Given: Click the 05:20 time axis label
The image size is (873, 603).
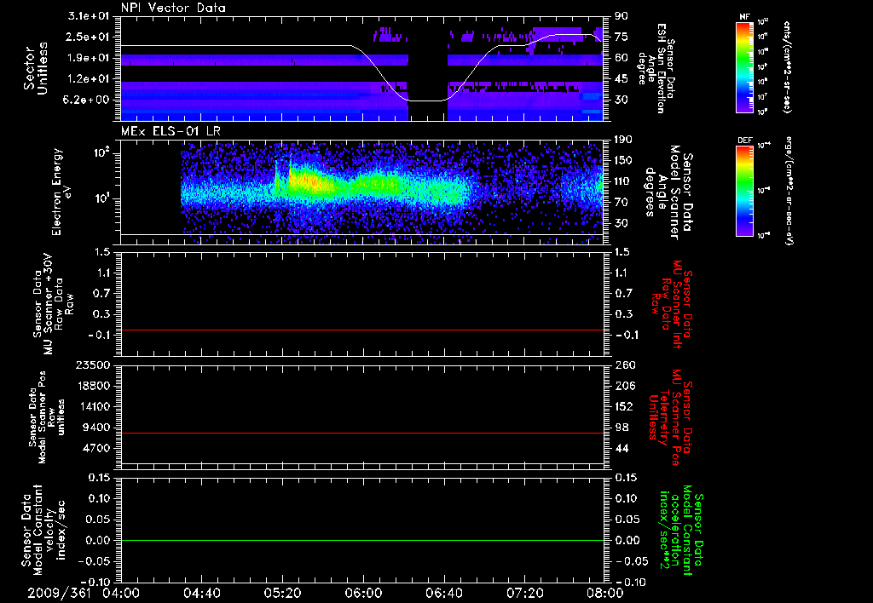Looking at the screenshot, I should click(282, 593).
